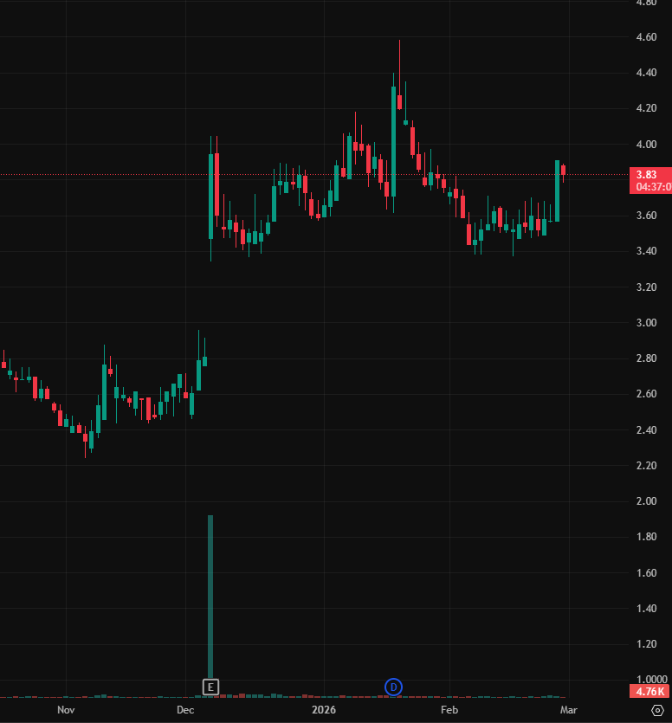Select the 2.40 price axis label
Viewport: 672px width, 723px height.
(646, 429)
